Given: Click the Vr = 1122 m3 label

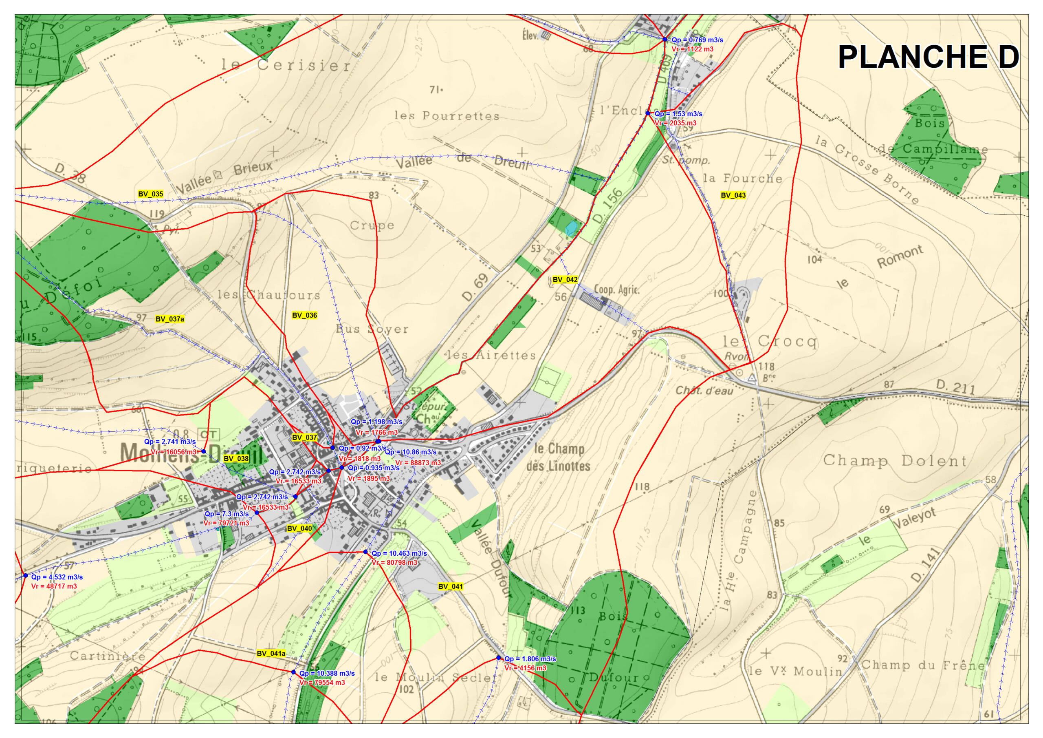Looking at the screenshot, I should point(692,49).
